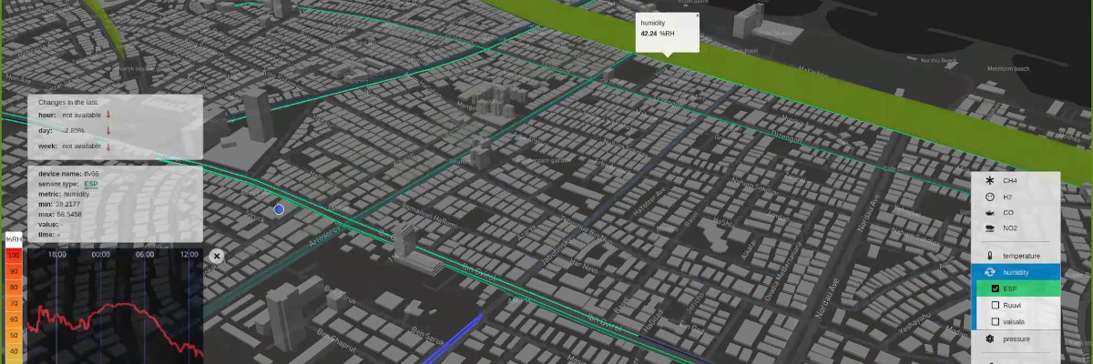This screenshot has height=364, width=1093.
Task: Switch metric to pressure in menu
Action: tap(1016, 339)
